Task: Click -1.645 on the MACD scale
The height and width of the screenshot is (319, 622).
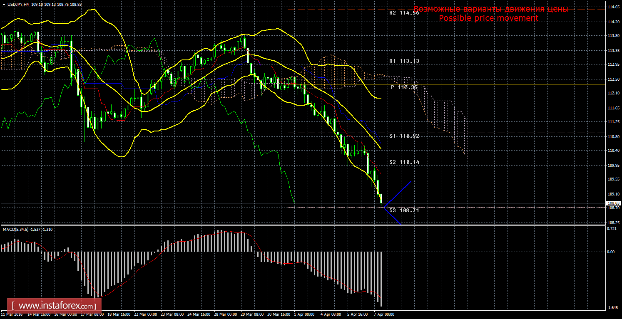Action: pos(612,307)
